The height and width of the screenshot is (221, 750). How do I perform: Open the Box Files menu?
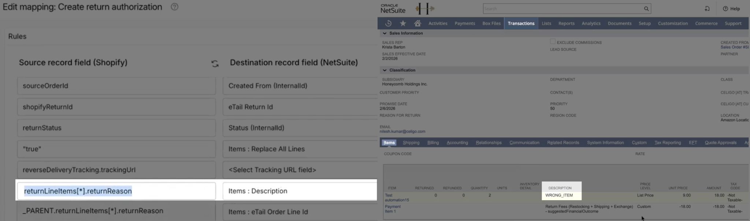[491, 23]
